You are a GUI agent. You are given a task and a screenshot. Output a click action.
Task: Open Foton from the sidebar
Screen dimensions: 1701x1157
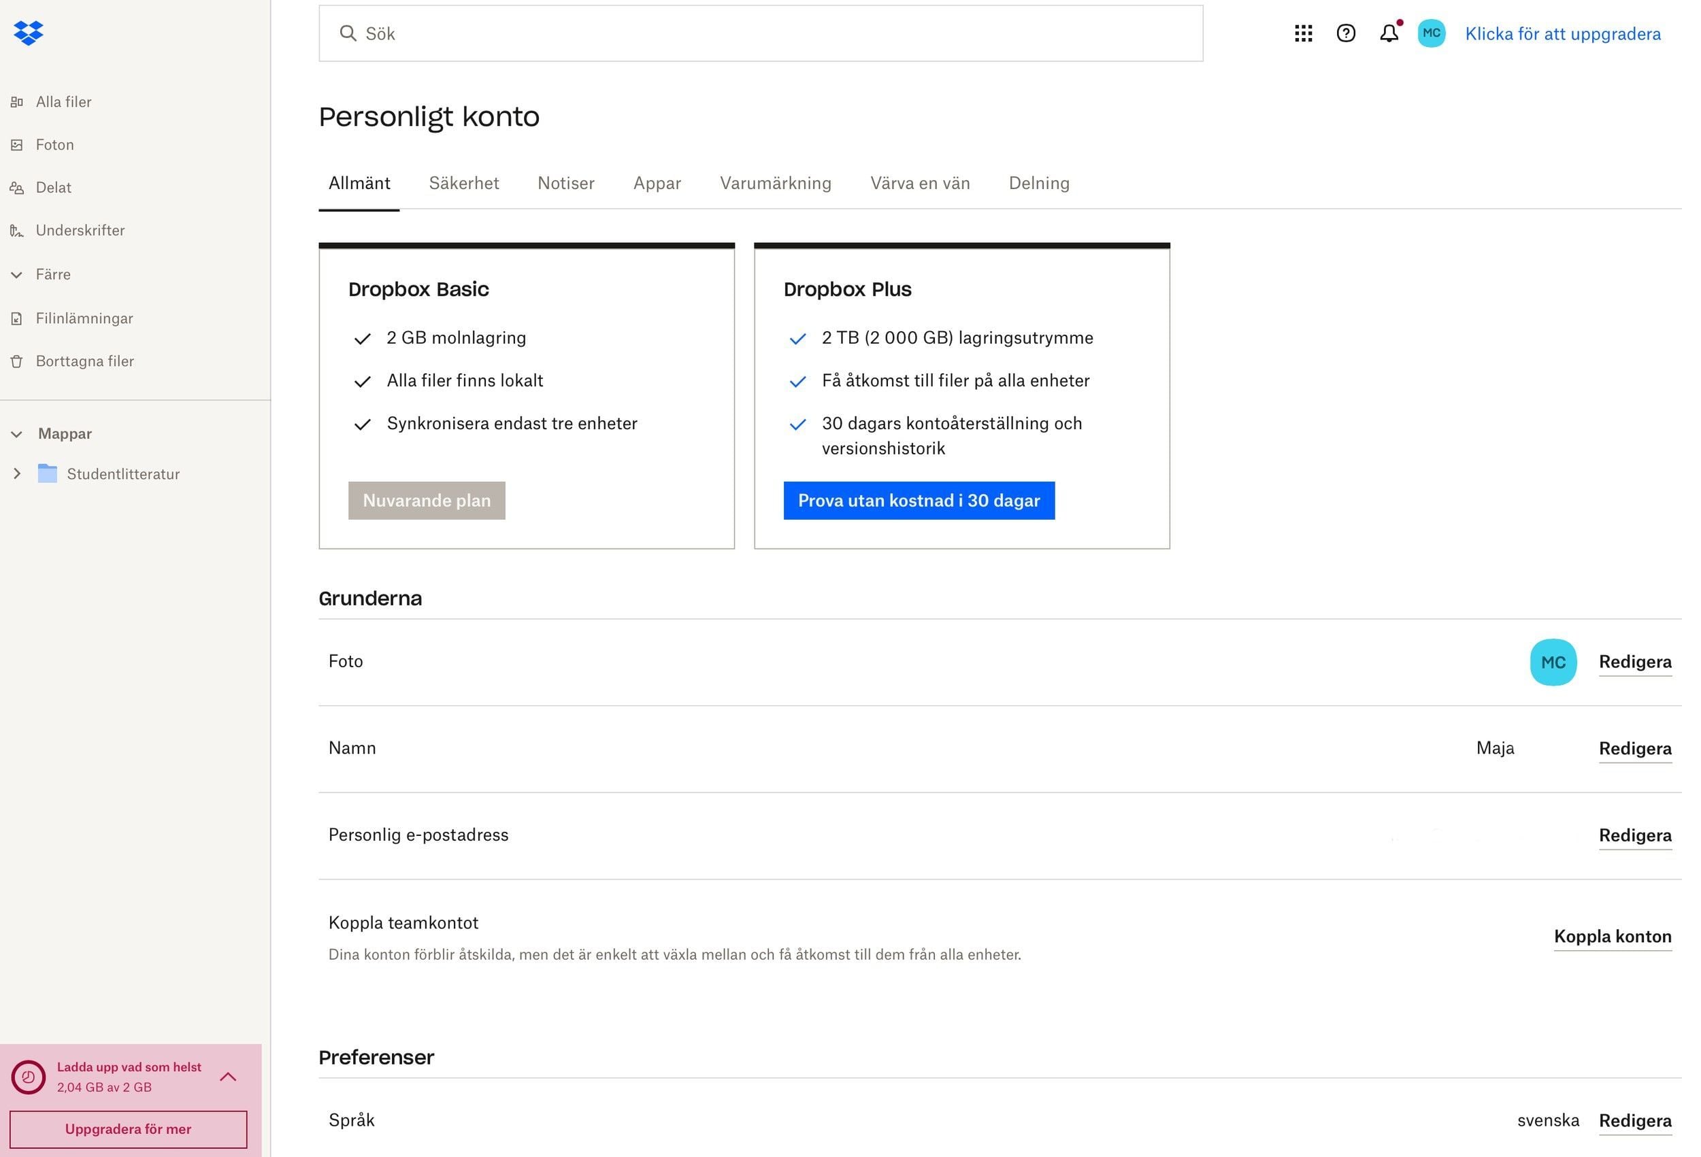55,145
